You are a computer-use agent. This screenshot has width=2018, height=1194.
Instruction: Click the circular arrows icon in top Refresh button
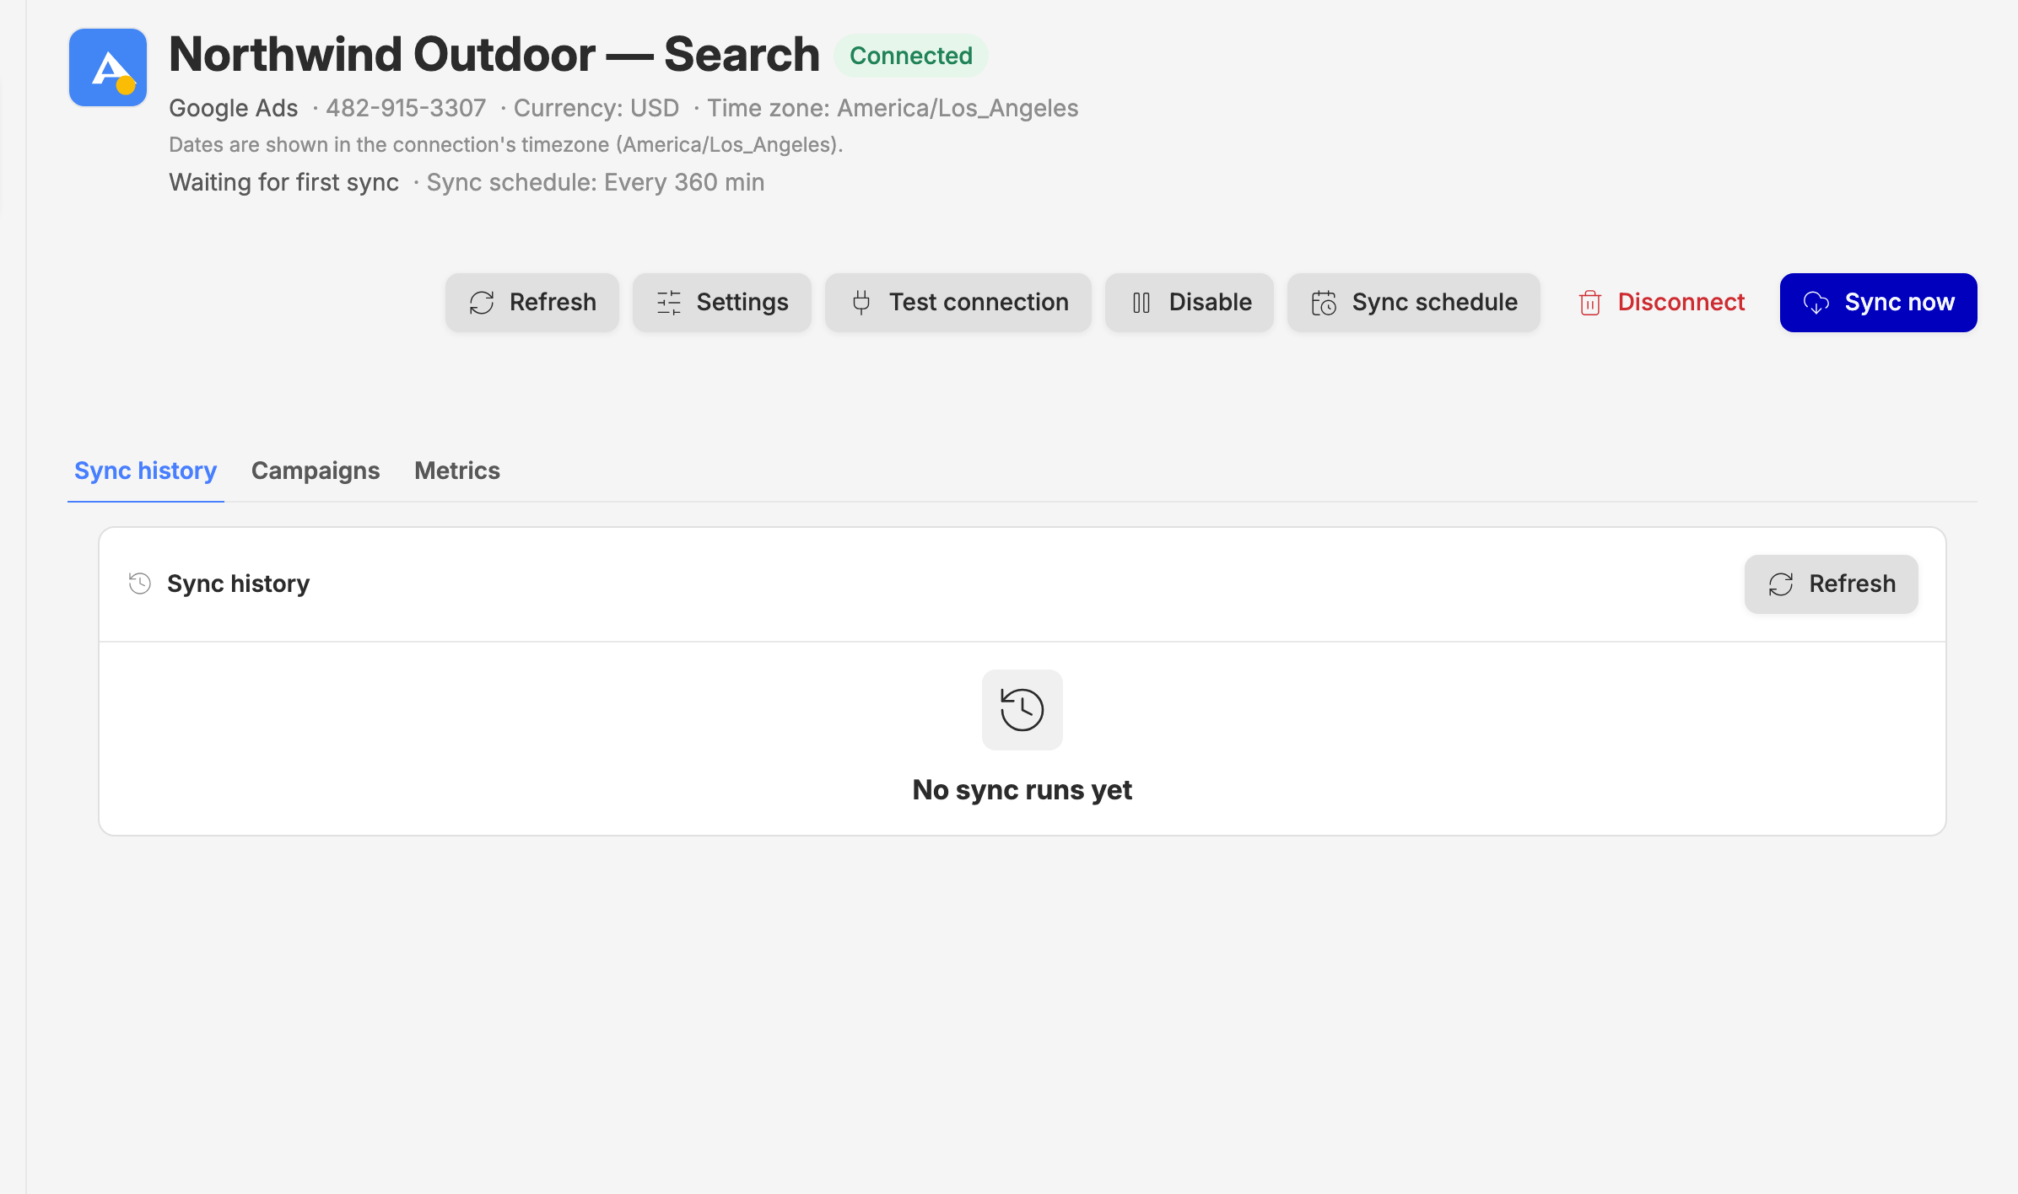(x=482, y=303)
